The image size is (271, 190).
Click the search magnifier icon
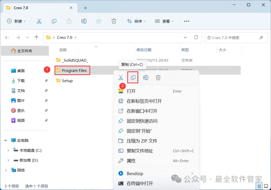tap(261, 38)
